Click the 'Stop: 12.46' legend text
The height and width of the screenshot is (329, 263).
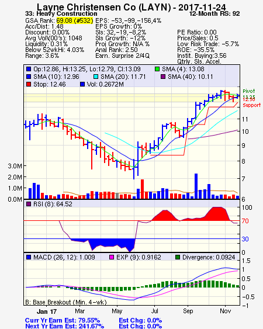pyautogui.click(x=50, y=84)
